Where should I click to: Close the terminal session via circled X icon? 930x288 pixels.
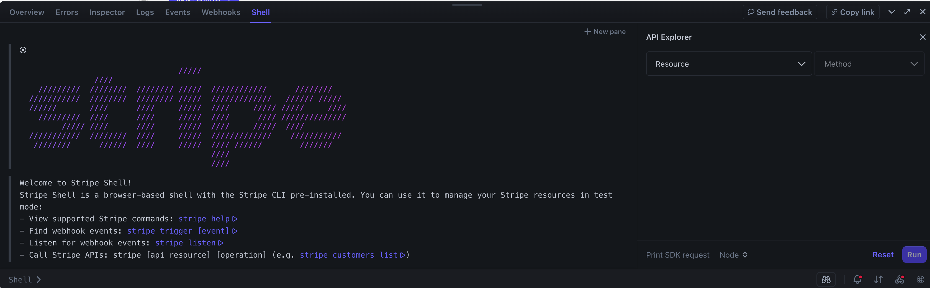23,50
